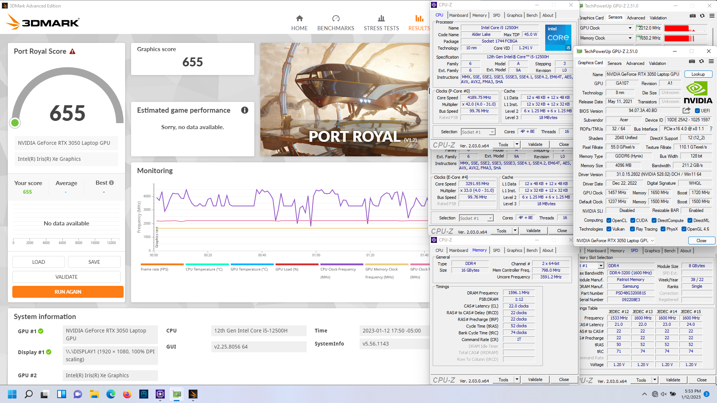Click the Lookup button in GPU-Z
The width and height of the screenshot is (717, 403).
[698, 74]
